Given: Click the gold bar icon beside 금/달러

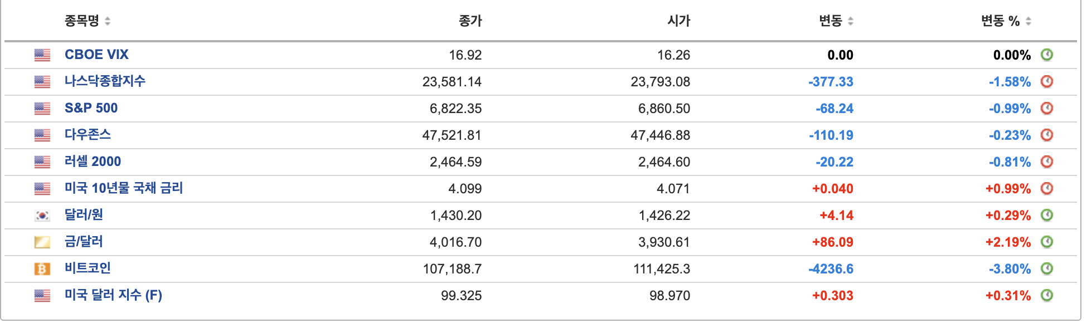Looking at the screenshot, I should point(42,241).
